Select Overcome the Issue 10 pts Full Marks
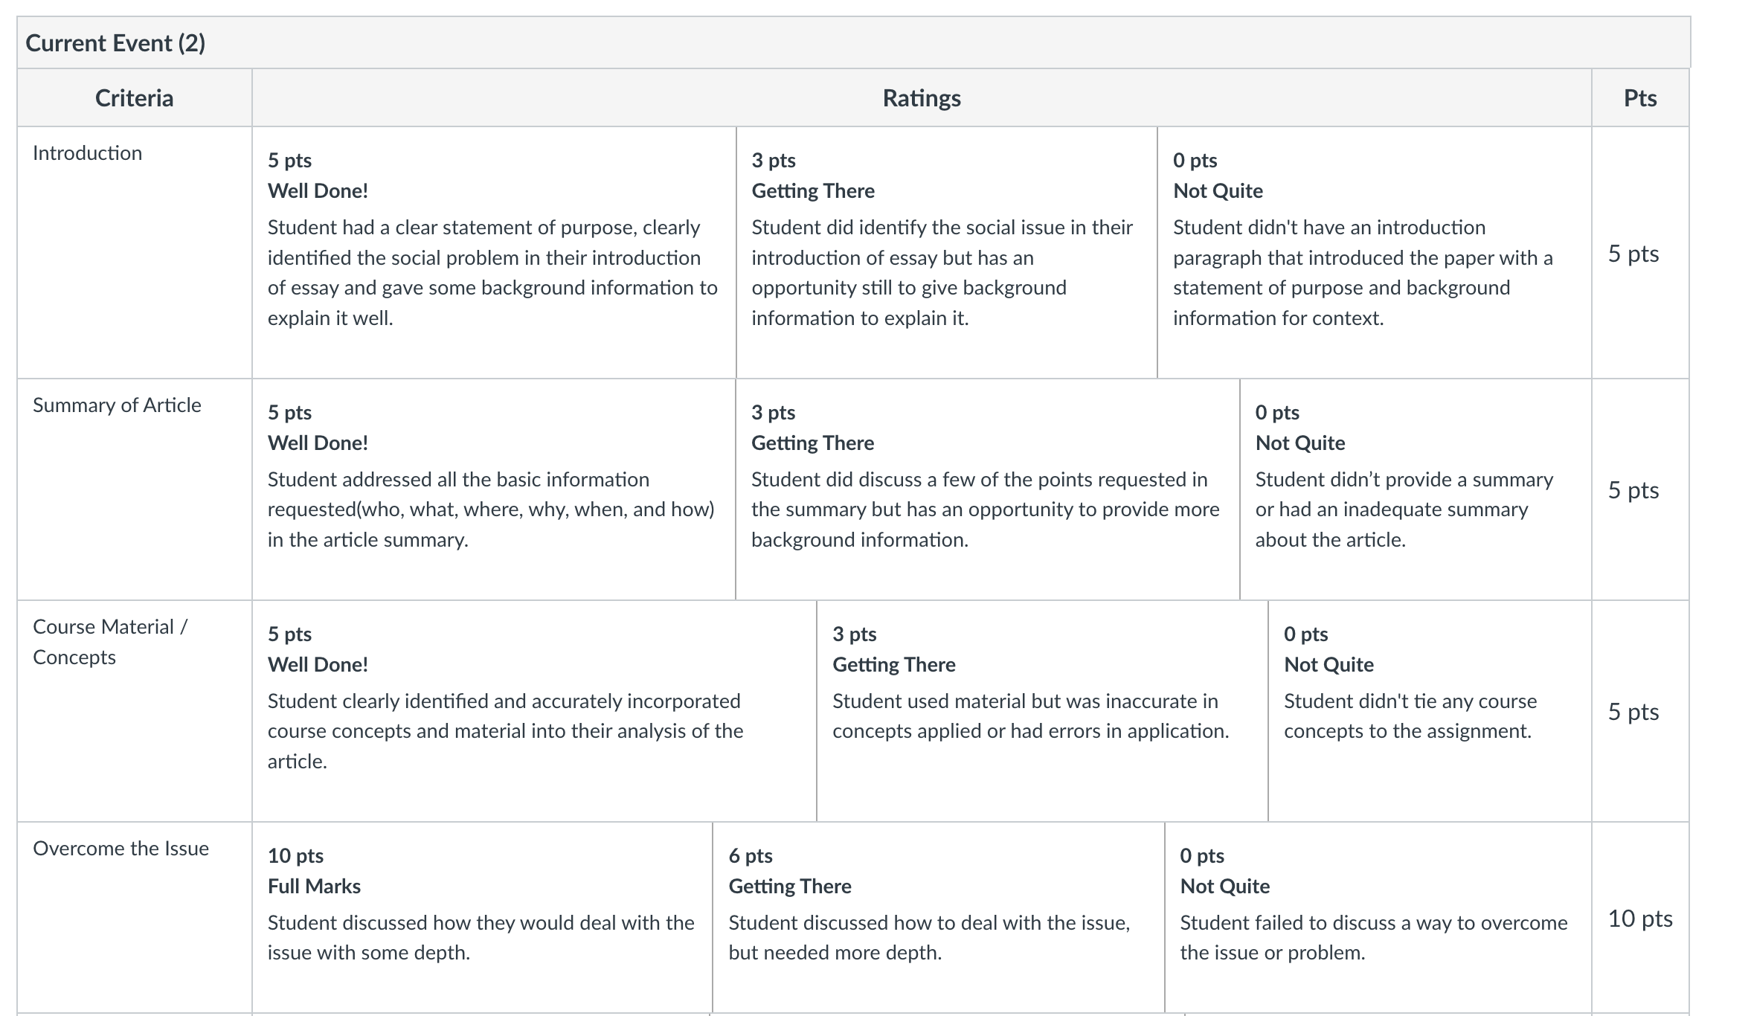 pyautogui.click(x=482, y=918)
